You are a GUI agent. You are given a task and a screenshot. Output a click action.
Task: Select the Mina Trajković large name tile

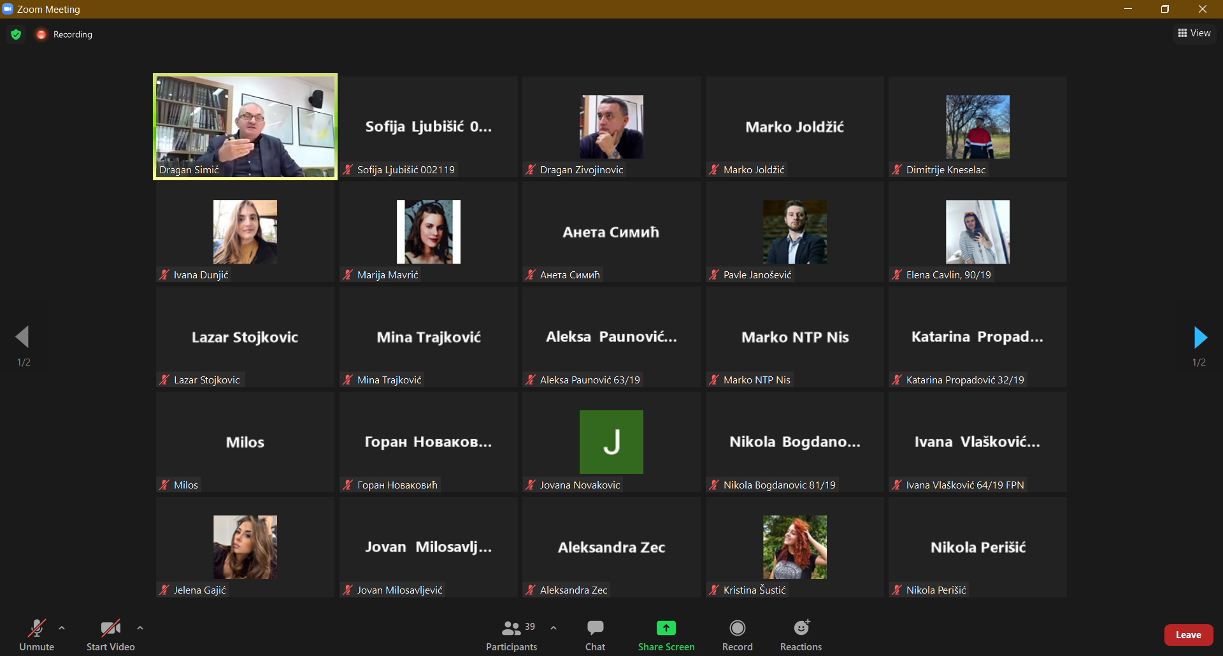(x=429, y=337)
